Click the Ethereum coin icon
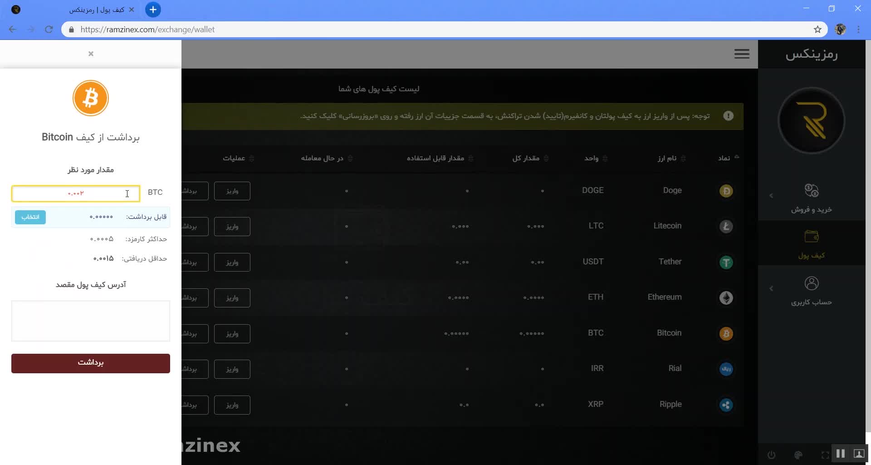The width and height of the screenshot is (871, 465). [x=726, y=298]
